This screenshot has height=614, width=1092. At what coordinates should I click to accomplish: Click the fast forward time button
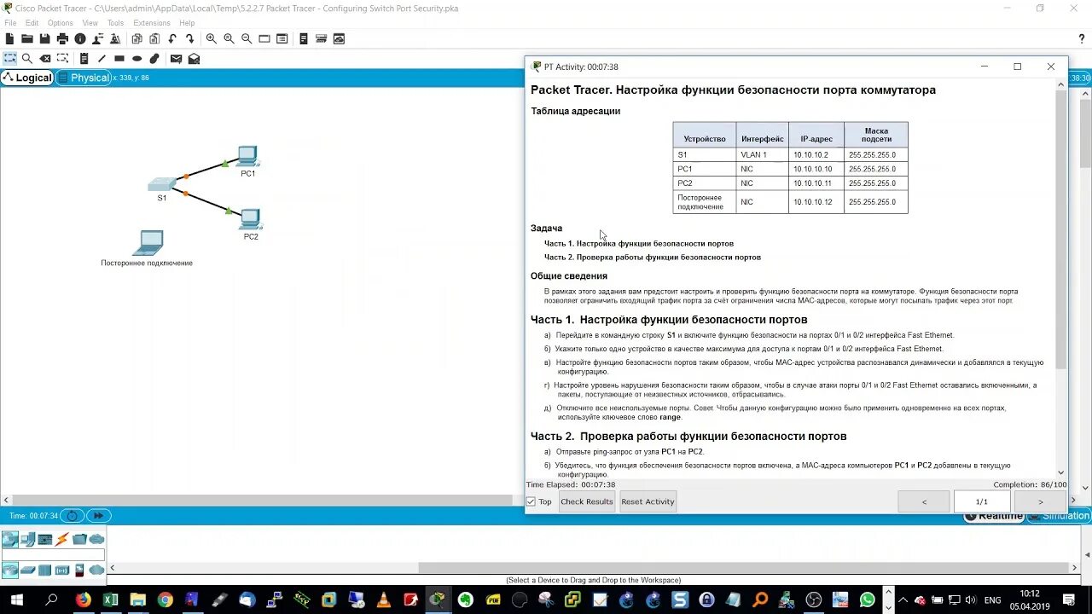(98, 516)
